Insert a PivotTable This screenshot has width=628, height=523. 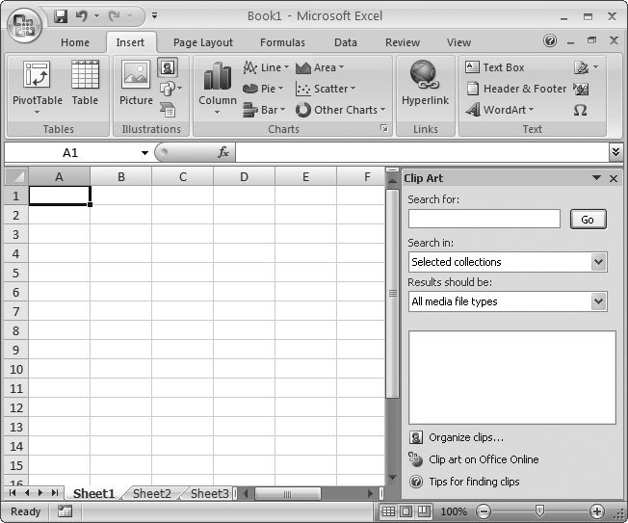click(x=38, y=88)
